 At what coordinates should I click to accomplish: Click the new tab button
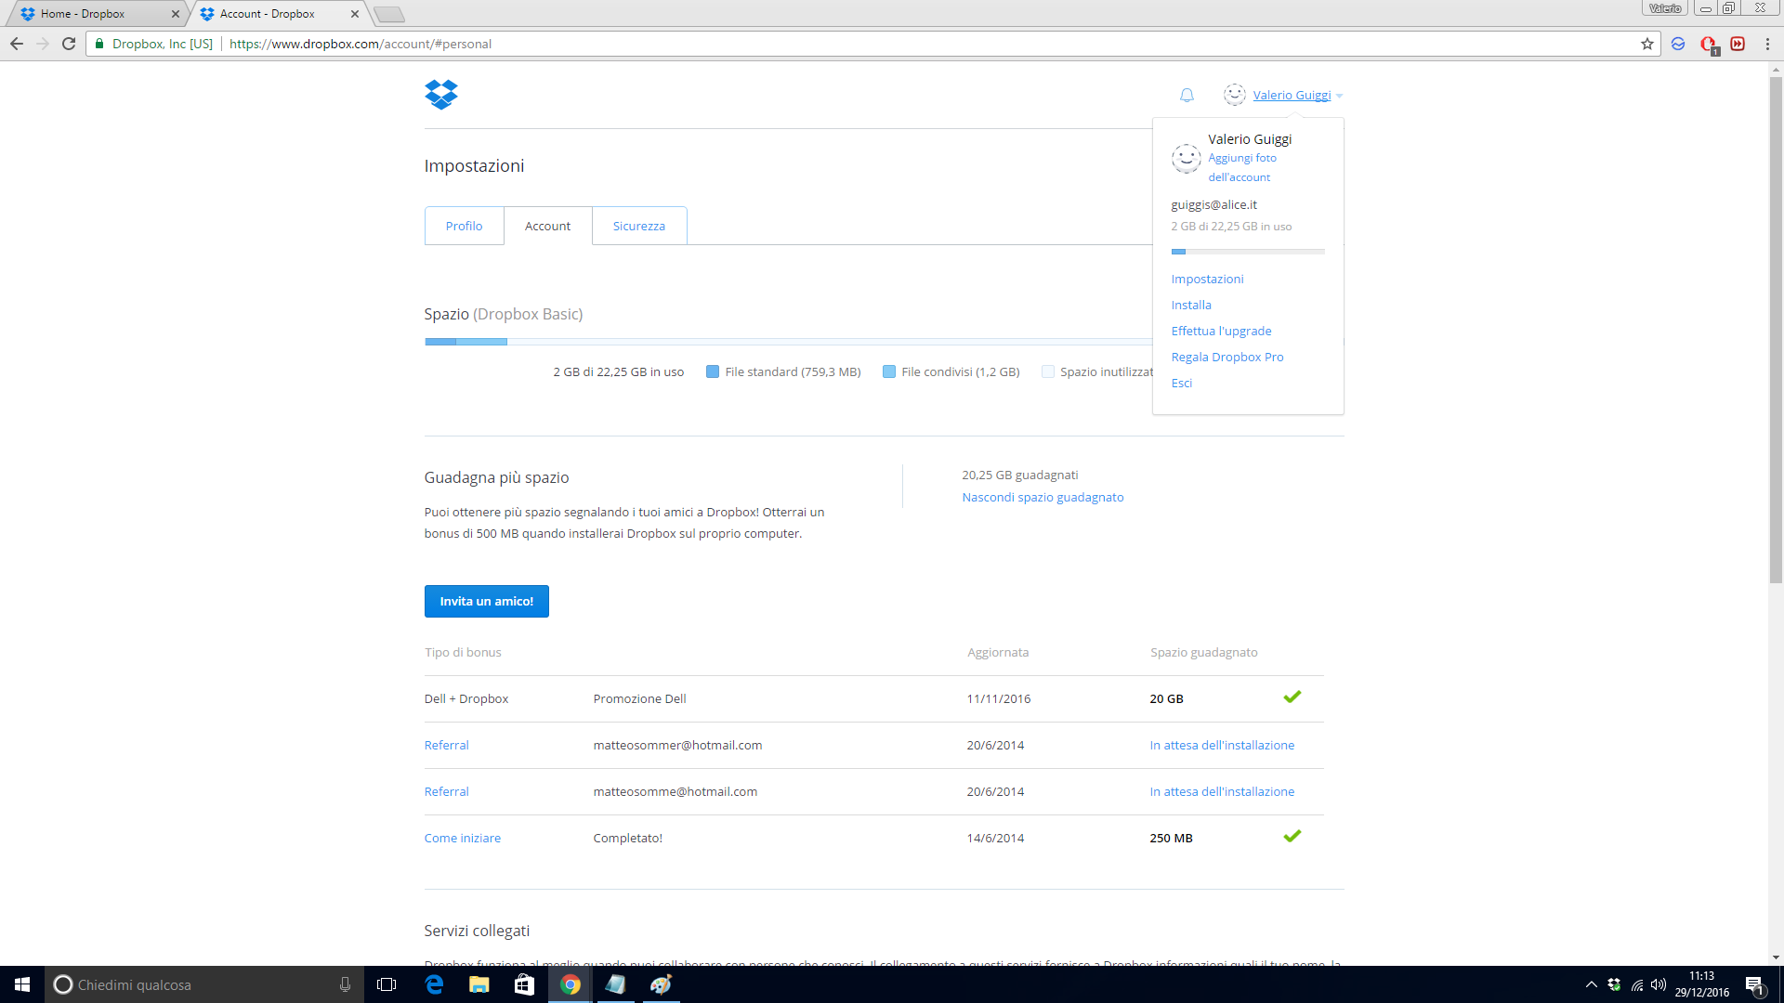click(388, 14)
